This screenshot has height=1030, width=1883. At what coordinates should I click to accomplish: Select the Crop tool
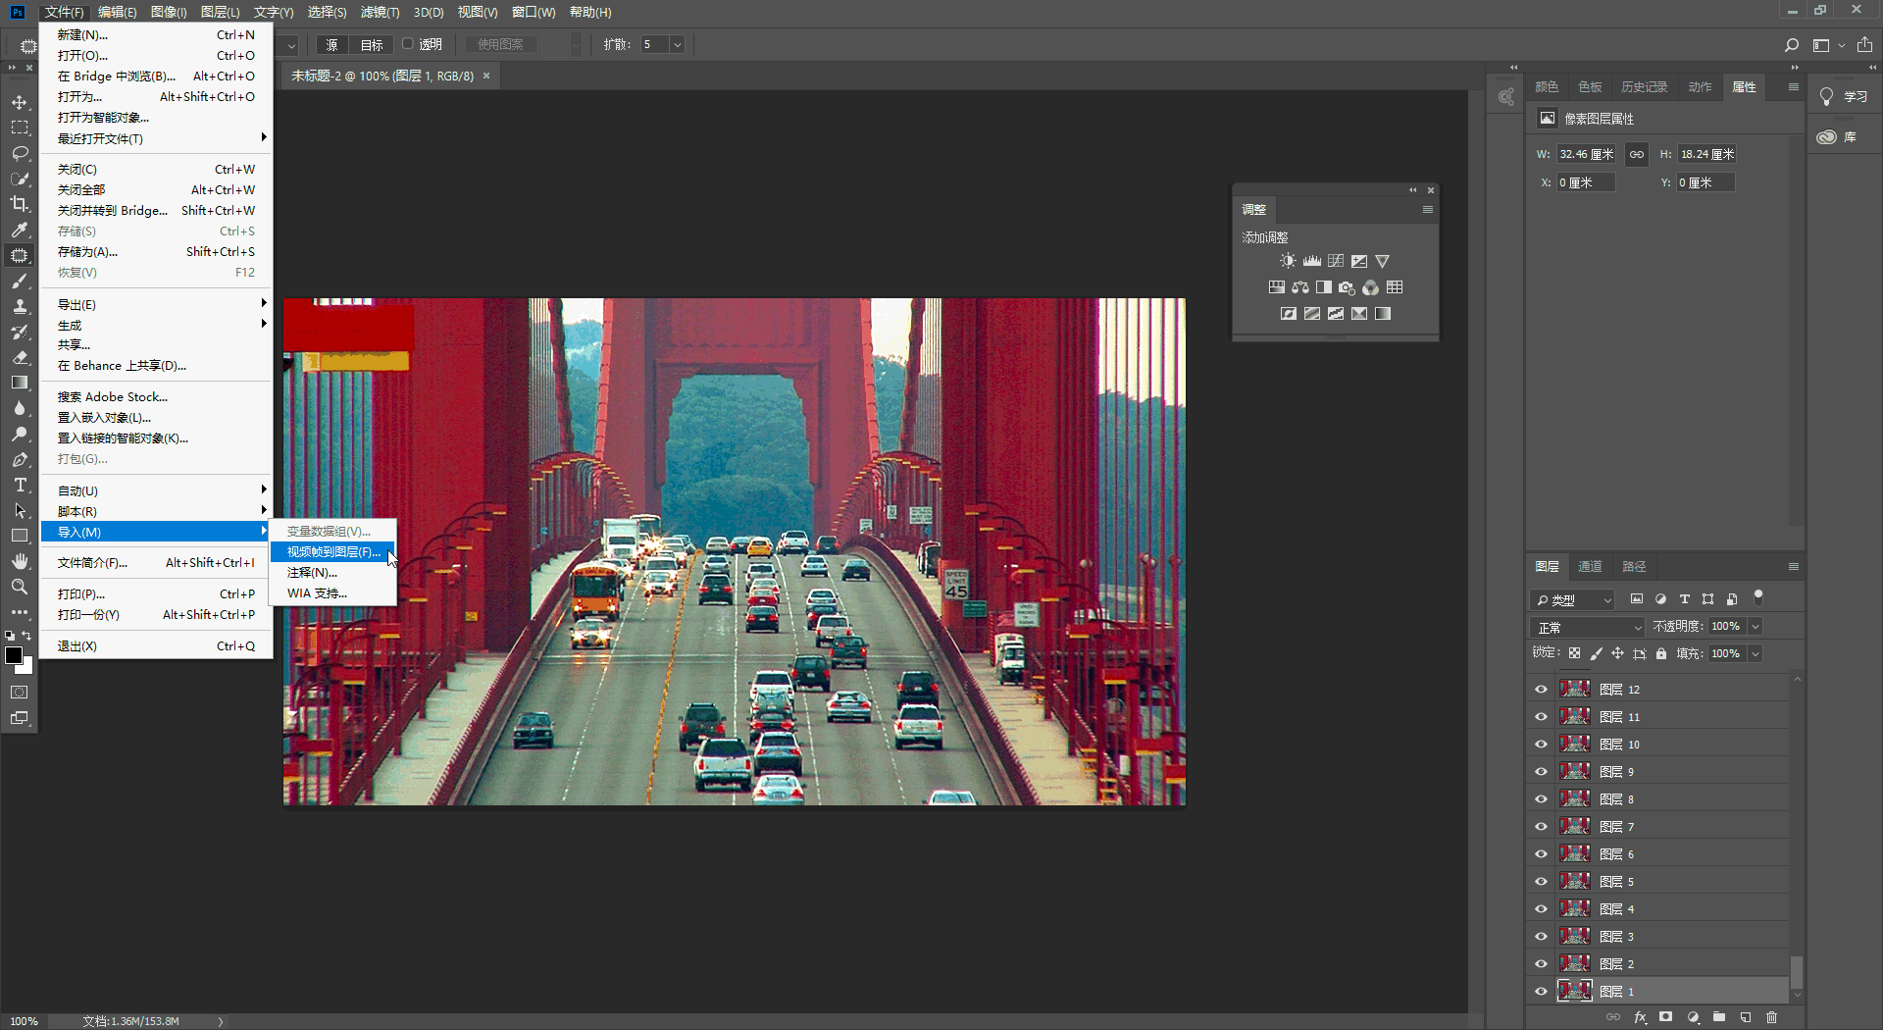(20, 204)
